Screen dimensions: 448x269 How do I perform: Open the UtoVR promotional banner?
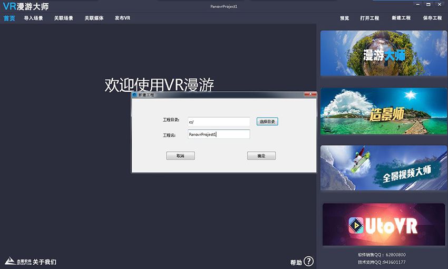[x=383, y=225]
